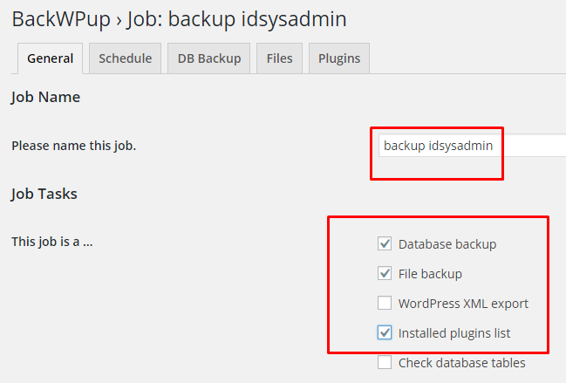Viewport: 566px width, 383px height.
Task: Click the 'Job Name' section heading
Action: (x=45, y=98)
